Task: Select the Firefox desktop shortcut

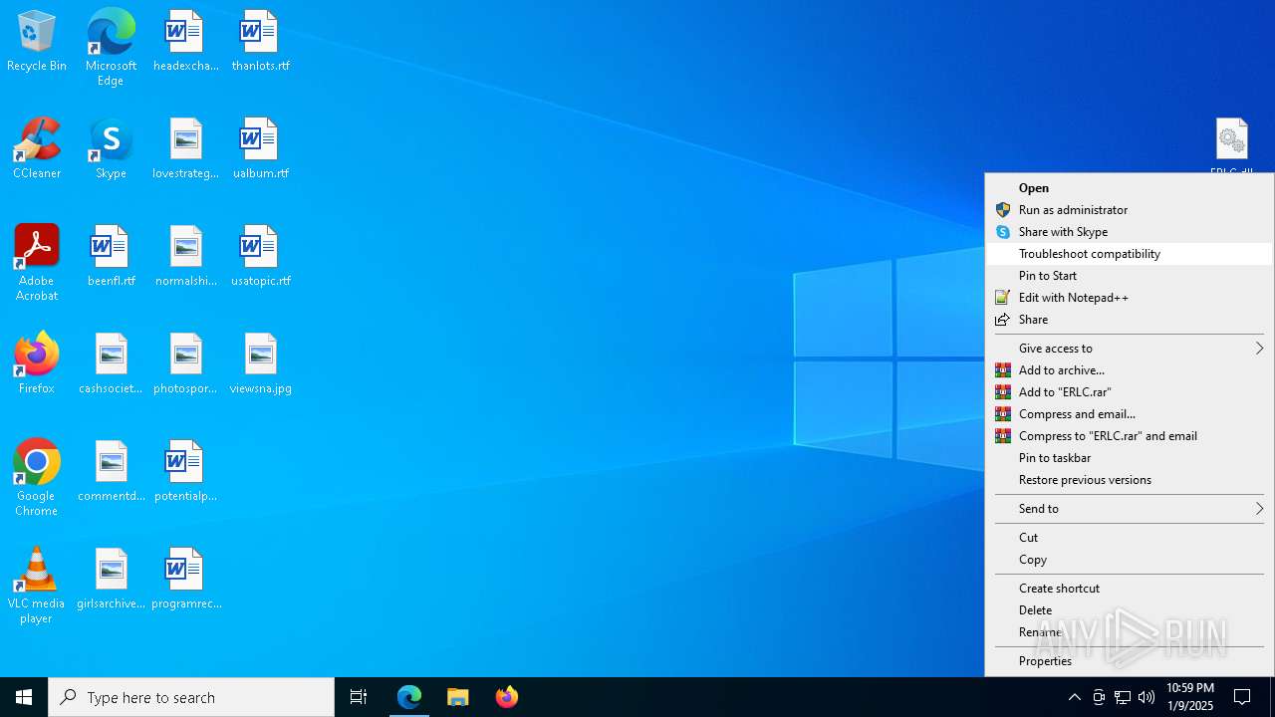Action: (37, 363)
